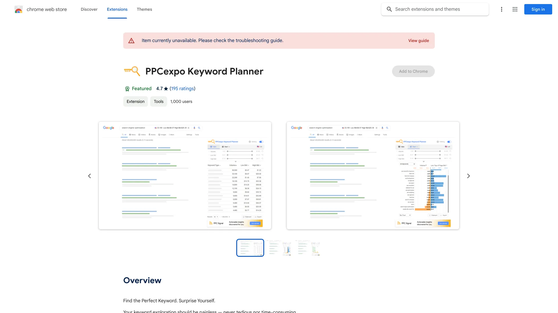Click the Themes navigation tab

pyautogui.click(x=144, y=9)
